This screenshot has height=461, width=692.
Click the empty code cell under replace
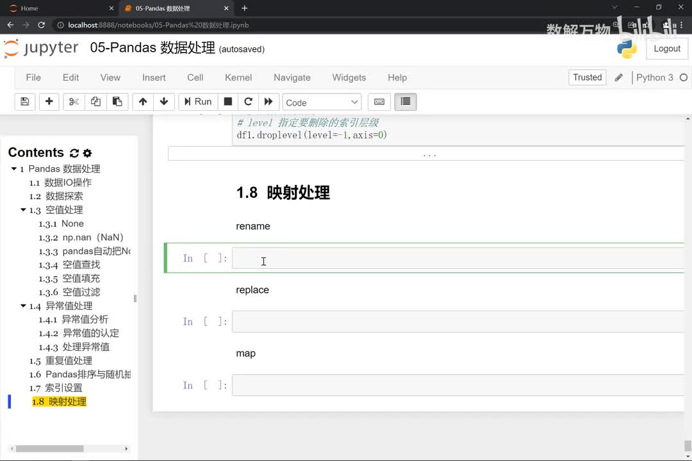458,321
